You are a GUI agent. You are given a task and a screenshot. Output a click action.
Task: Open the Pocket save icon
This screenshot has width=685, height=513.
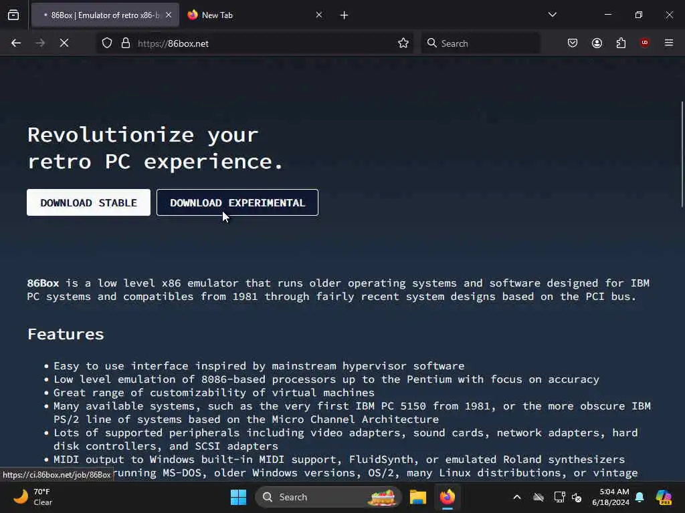click(x=573, y=43)
